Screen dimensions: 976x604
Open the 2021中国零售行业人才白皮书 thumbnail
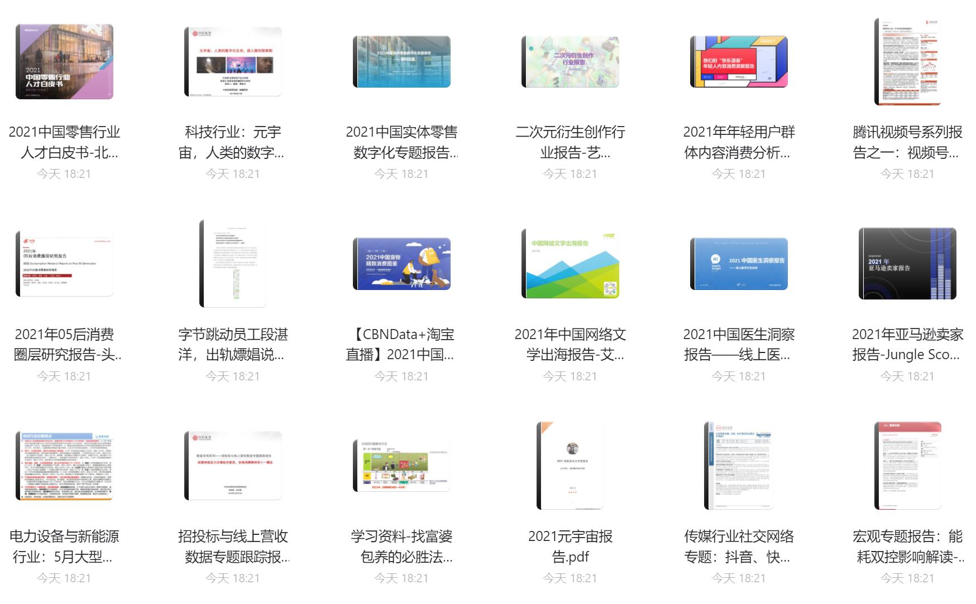tap(64, 62)
